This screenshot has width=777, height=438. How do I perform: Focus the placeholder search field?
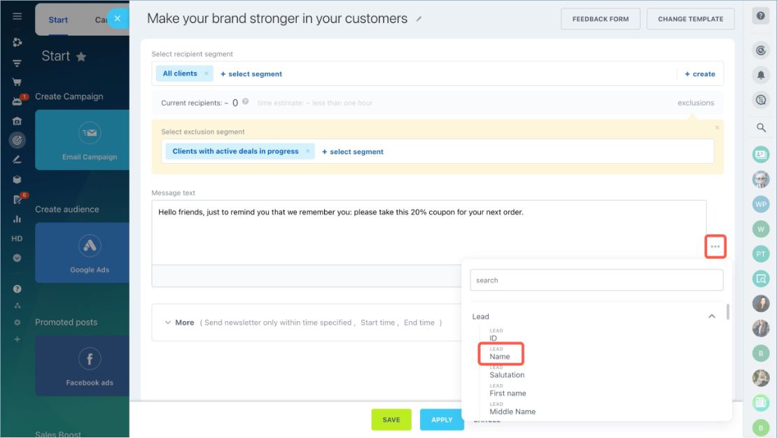click(x=596, y=280)
